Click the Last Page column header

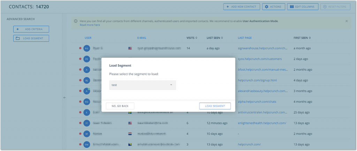click(245, 38)
